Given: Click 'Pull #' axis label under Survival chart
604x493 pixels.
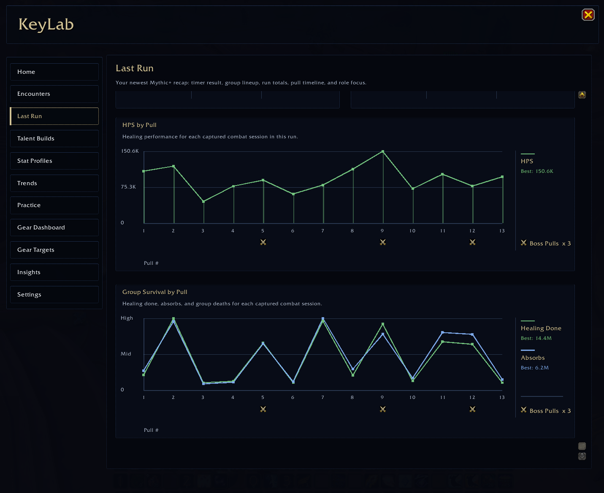Looking at the screenshot, I should click(151, 430).
